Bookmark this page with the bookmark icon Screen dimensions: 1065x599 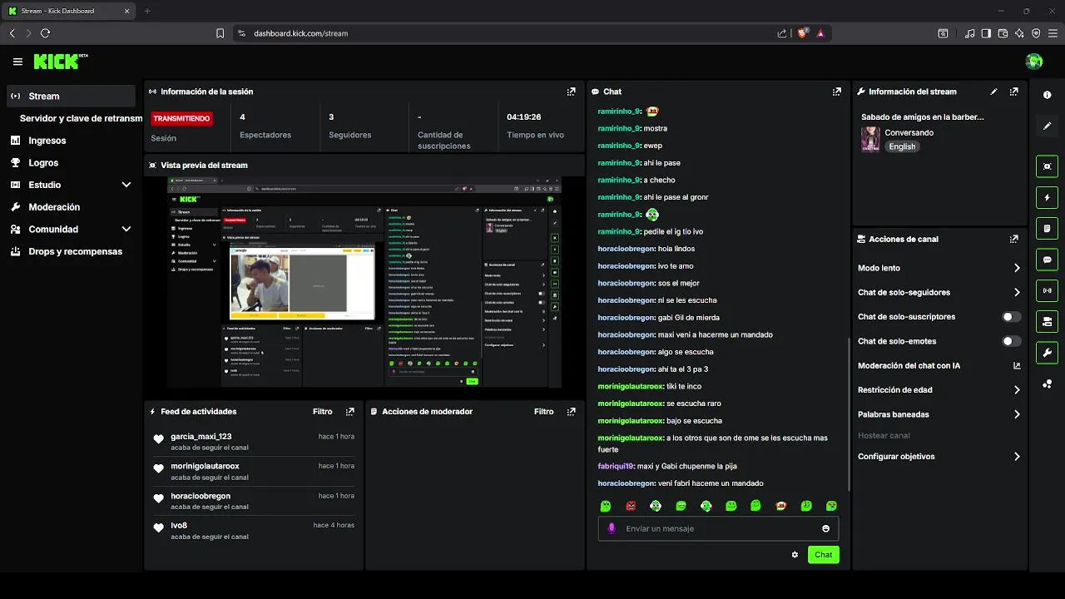point(220,33)
